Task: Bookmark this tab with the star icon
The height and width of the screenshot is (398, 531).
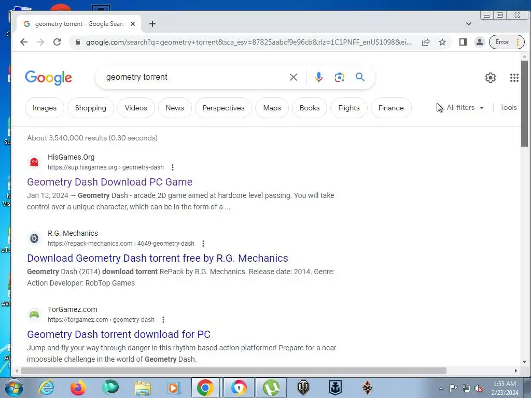Action: tap(442, 42)
